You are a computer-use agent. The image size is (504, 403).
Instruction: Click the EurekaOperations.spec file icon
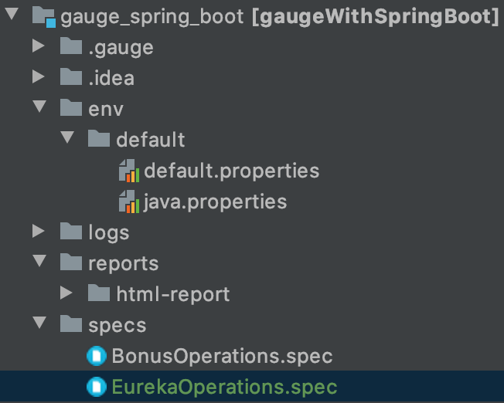pos(97,387)
